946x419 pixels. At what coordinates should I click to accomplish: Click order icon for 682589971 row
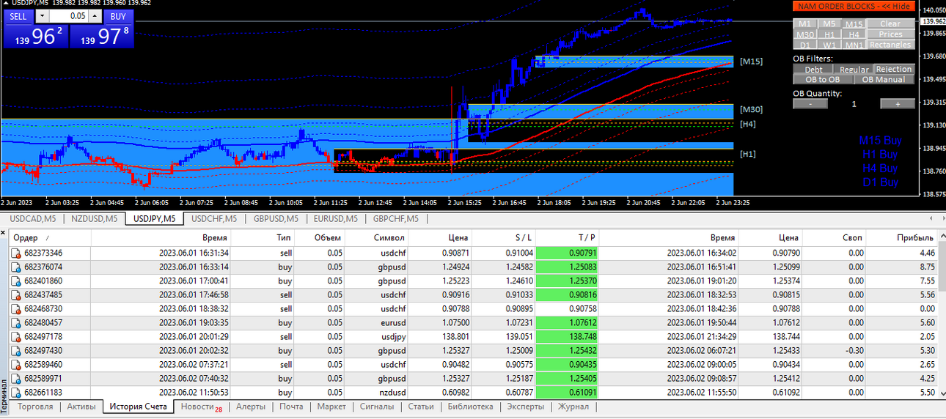point(16,378)
